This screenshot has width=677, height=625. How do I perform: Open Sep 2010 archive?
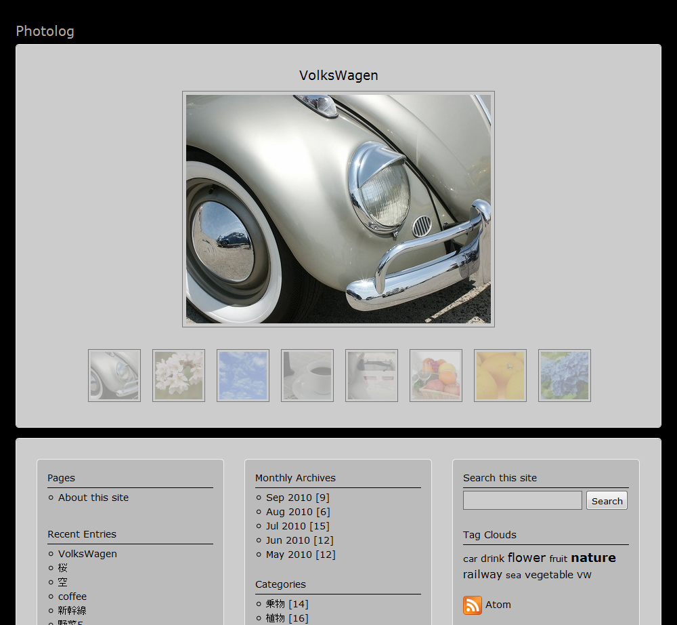point(297,498)
